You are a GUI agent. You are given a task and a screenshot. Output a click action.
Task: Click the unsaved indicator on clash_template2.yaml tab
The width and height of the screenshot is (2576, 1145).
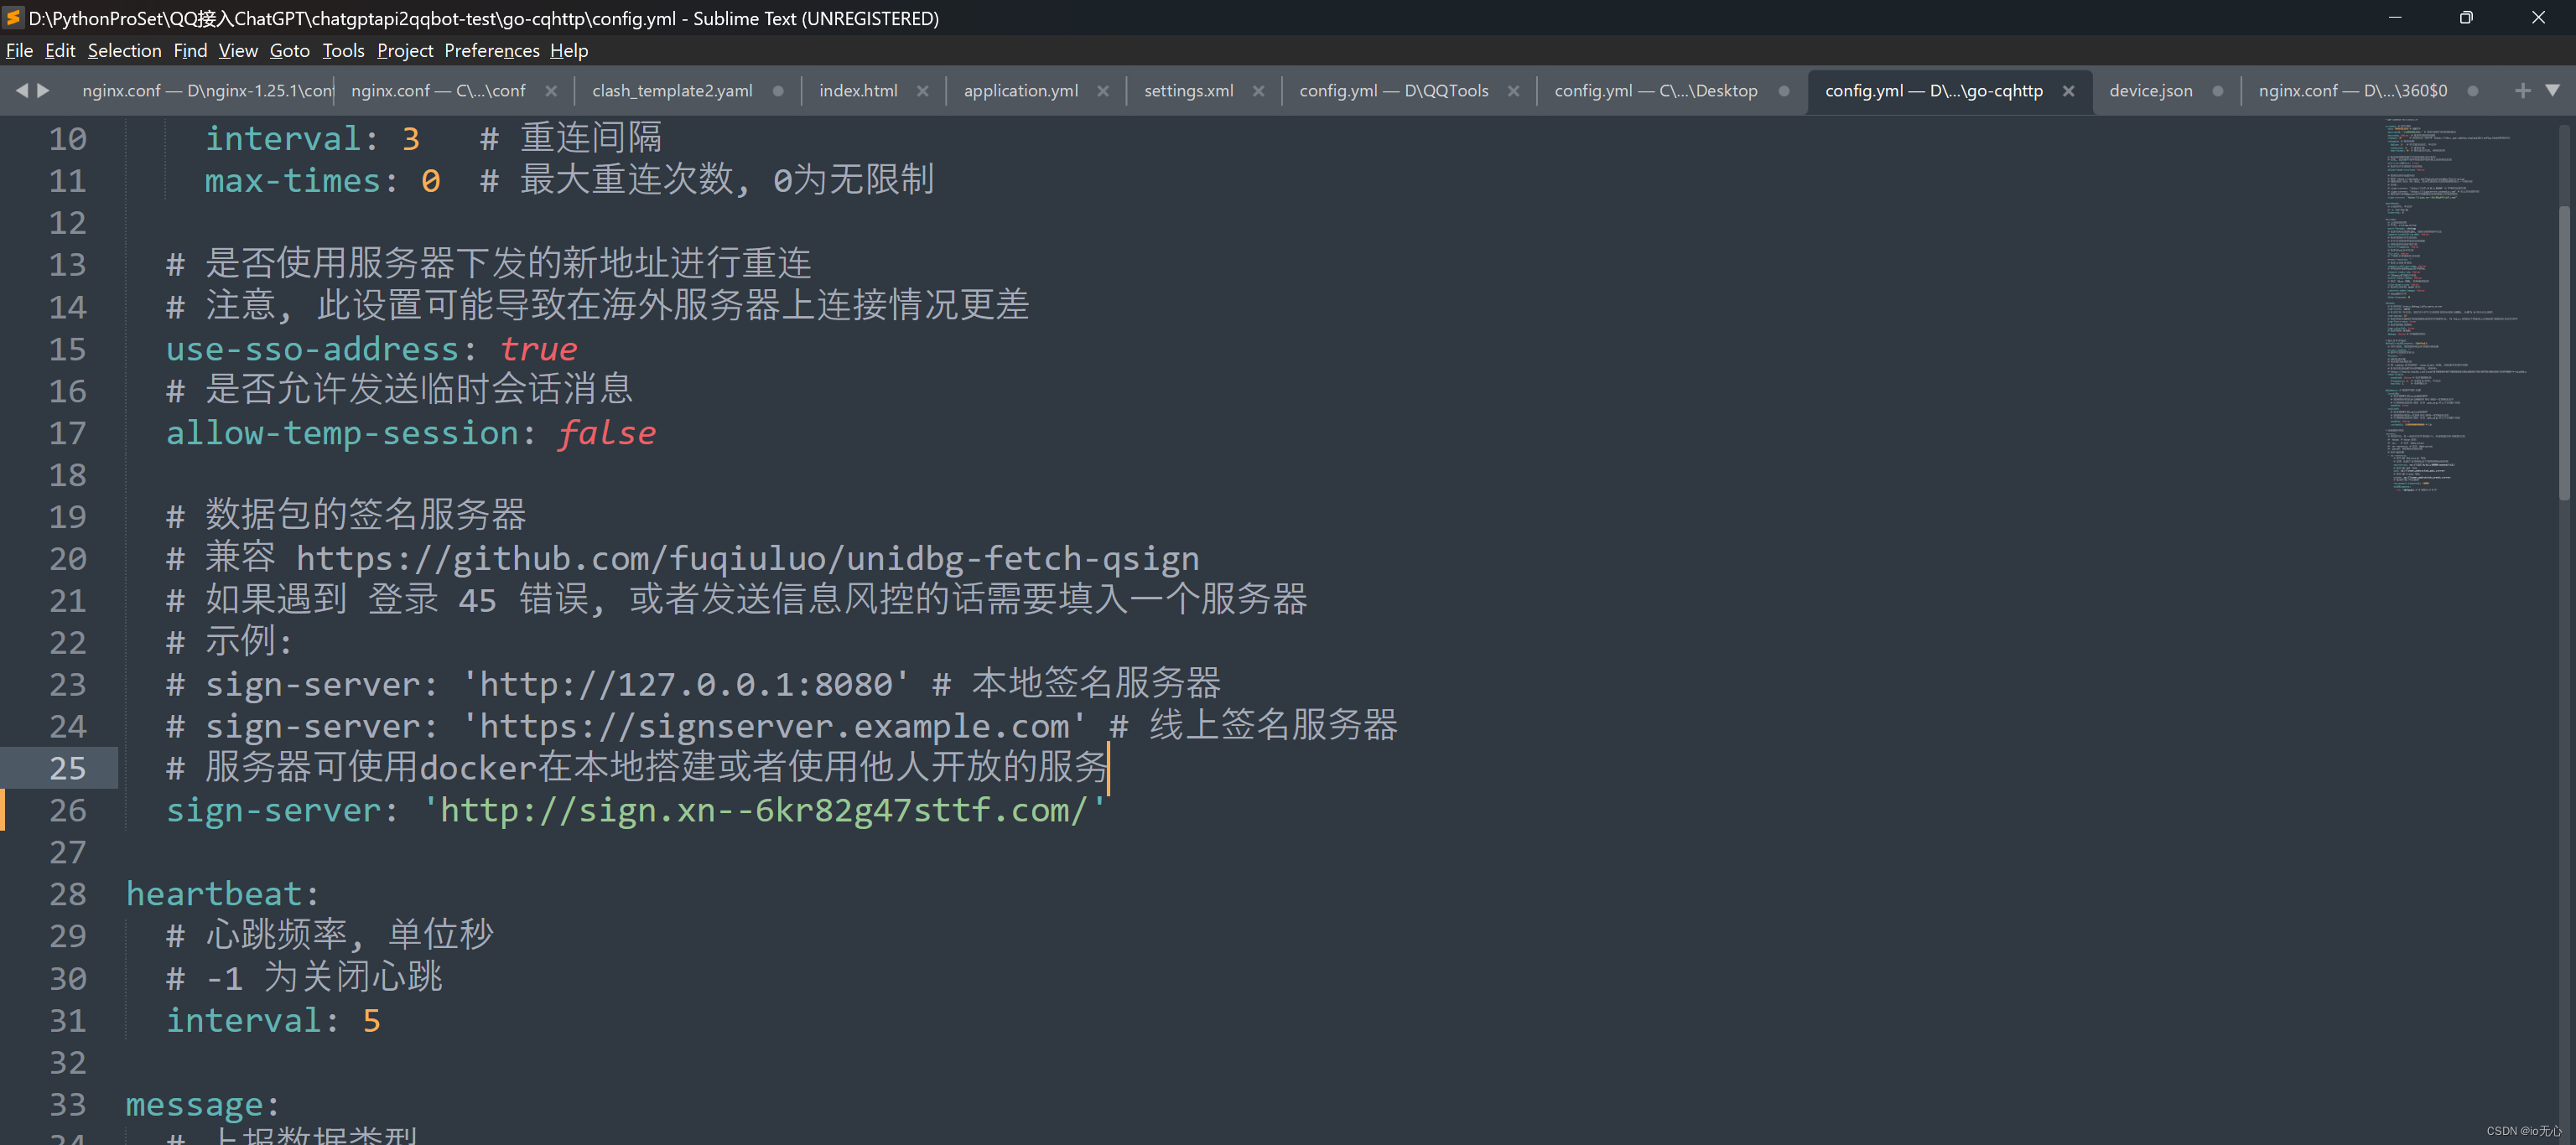click(778, 90)
